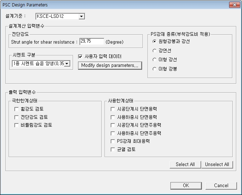
Task: Tick 시공단계시 단면주응력 checkbox
Action: 113,125
